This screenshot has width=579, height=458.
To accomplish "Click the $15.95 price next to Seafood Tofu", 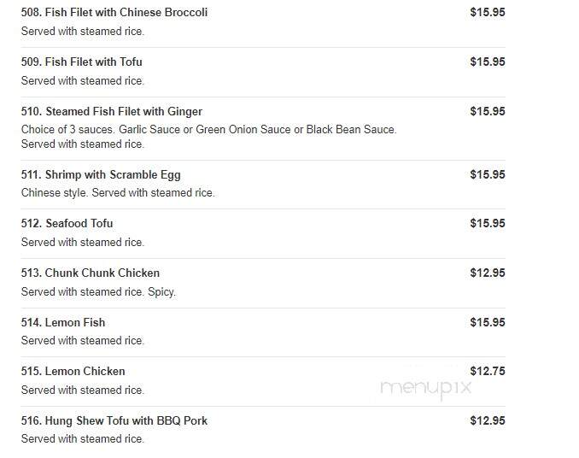I will [488, 224].
